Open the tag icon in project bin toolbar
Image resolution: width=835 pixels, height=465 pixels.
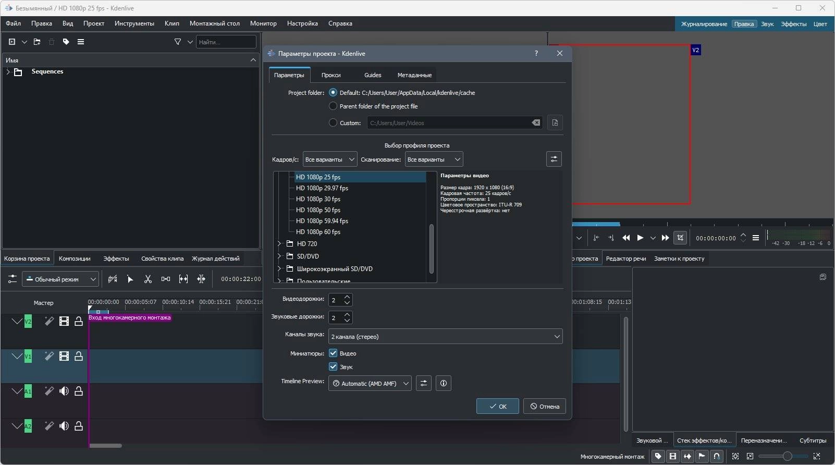(x=66, y=42)
